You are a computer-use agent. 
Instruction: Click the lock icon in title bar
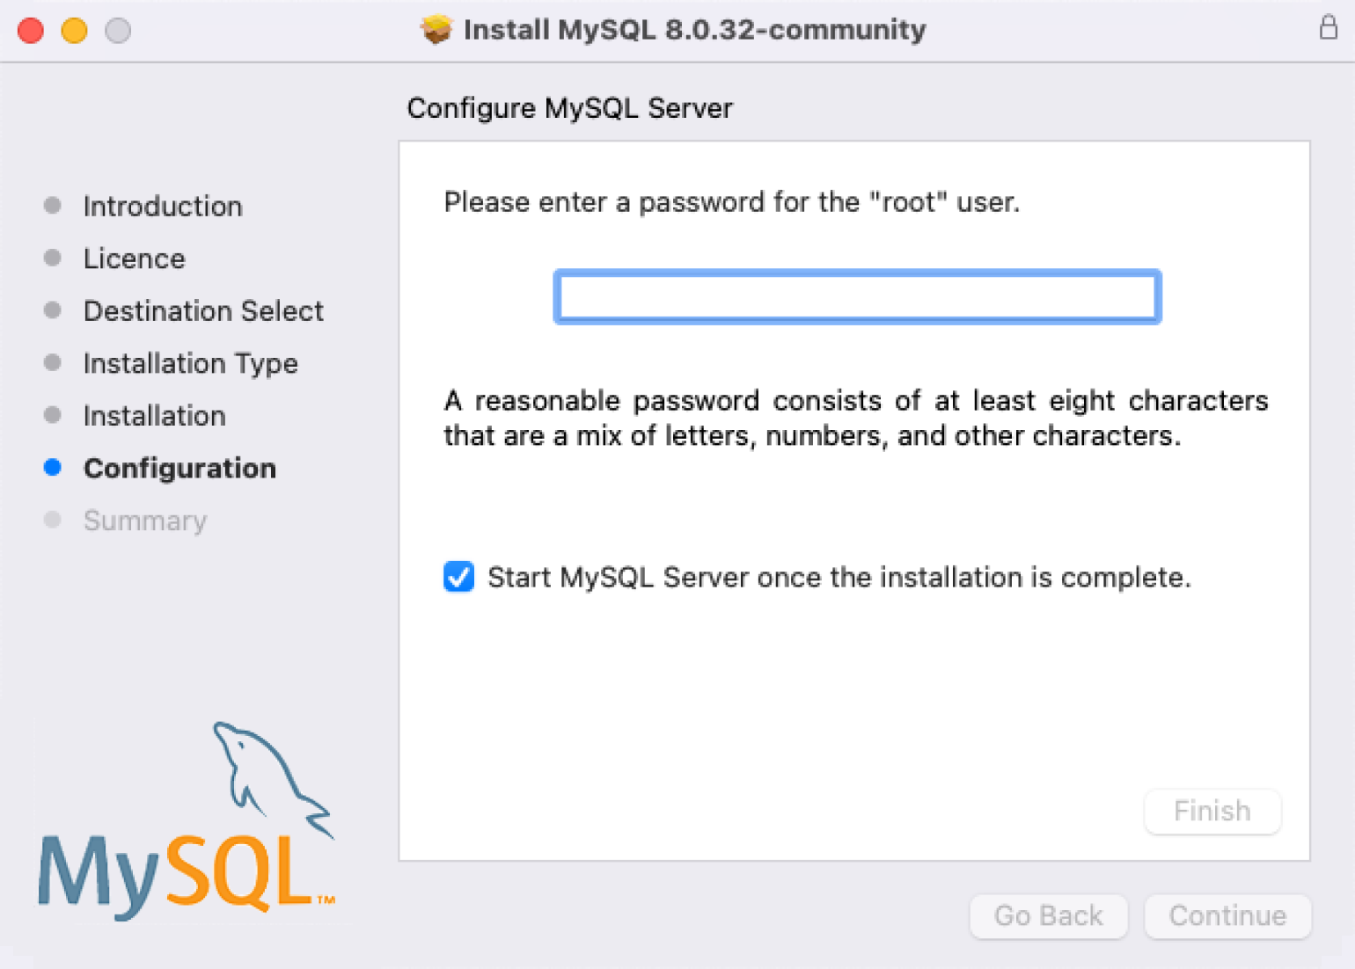[x=1328, y=28]
